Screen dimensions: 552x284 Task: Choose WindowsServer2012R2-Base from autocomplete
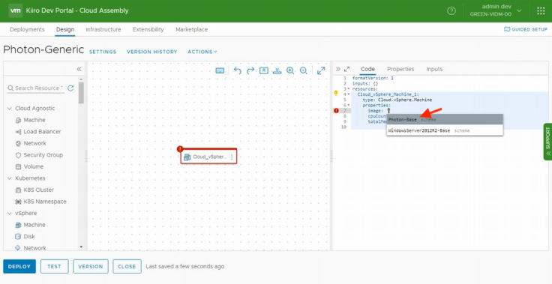(x=445, y=130)
